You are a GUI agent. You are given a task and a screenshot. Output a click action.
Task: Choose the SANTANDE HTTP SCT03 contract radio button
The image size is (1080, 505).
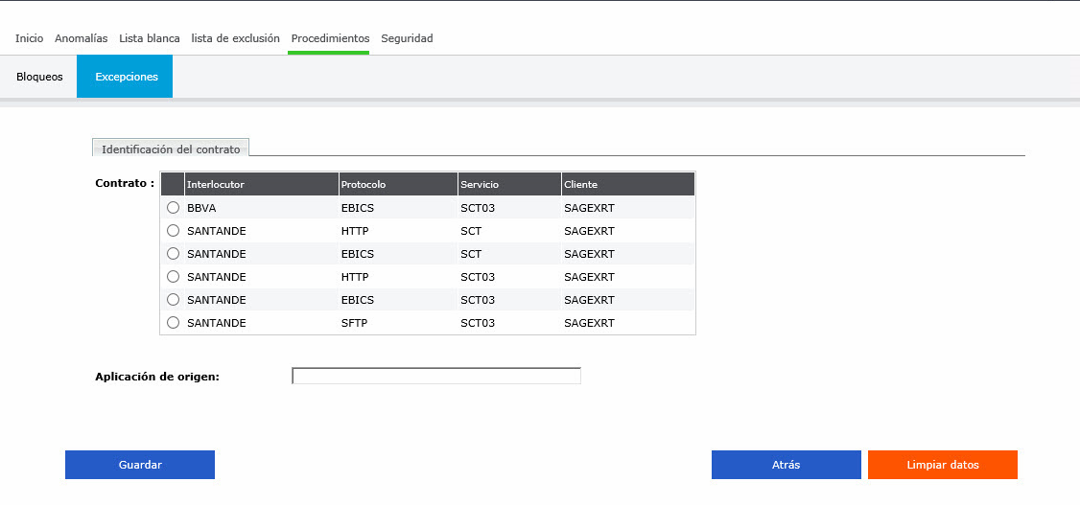tap(173, 277)
